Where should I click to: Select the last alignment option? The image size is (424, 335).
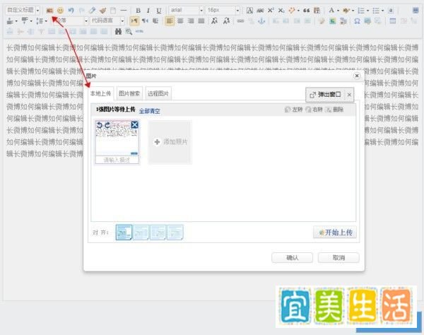(x=175, y=233)
